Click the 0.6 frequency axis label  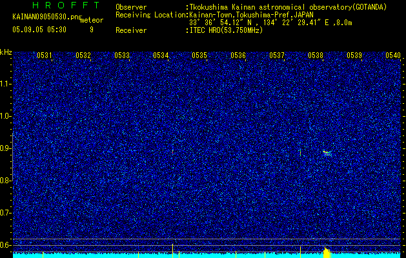point(5,245)
